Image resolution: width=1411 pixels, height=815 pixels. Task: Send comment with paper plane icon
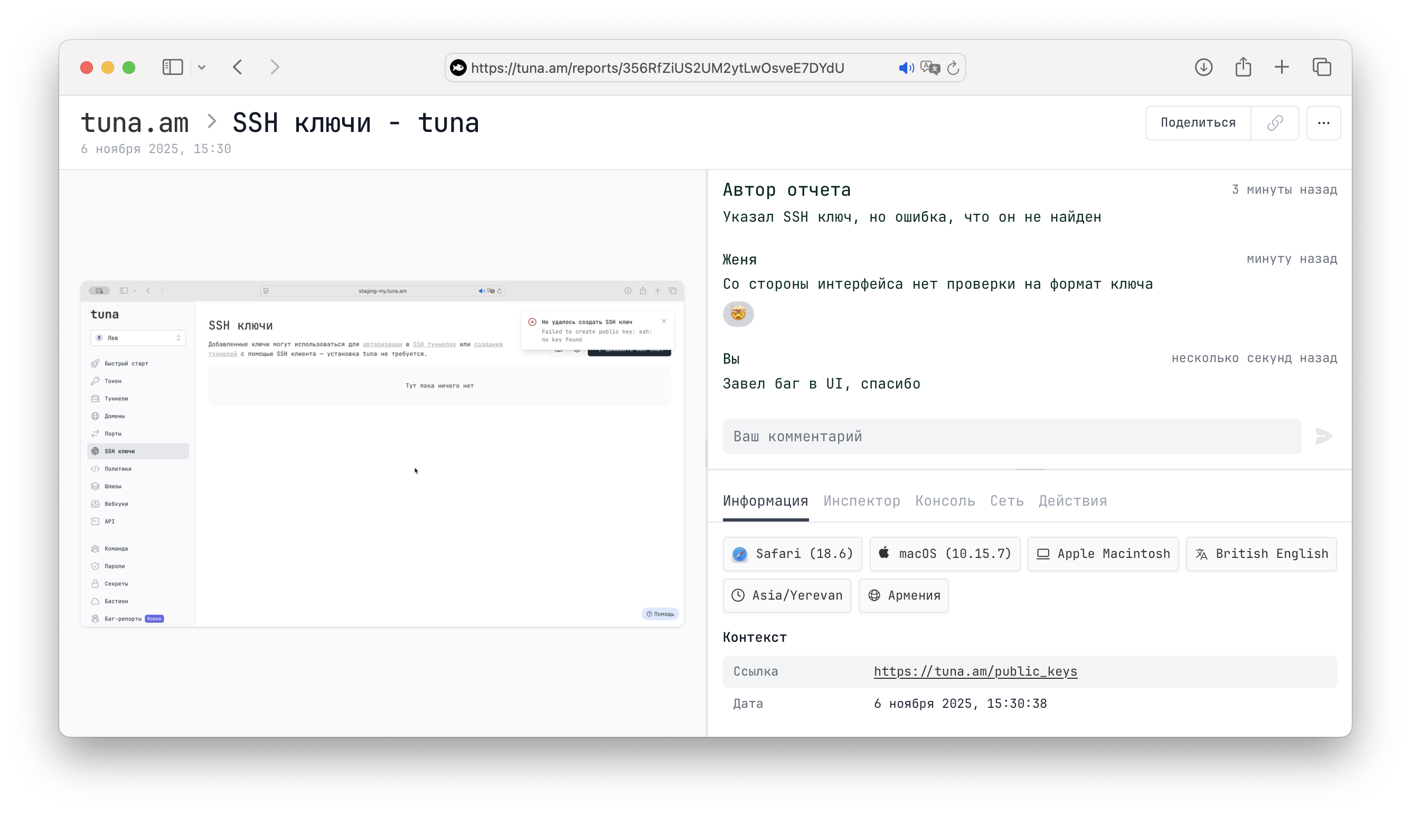click(x=1324, y=436)
